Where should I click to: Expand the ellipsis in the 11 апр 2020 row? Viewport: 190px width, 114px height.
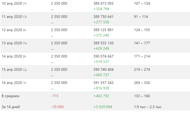coord(52,23)
